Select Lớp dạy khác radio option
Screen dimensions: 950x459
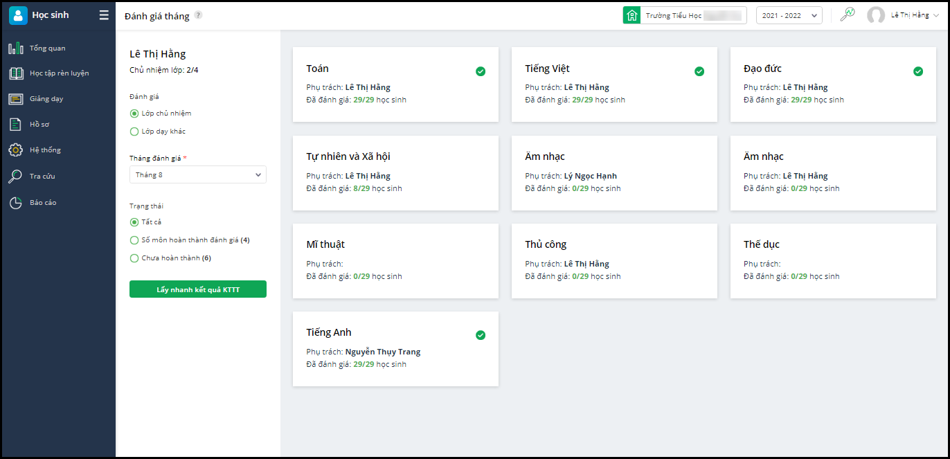(134, 132)
